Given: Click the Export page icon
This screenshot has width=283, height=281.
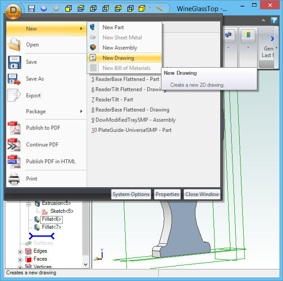Looking at the screenshot, I should [x=14, y=95].
